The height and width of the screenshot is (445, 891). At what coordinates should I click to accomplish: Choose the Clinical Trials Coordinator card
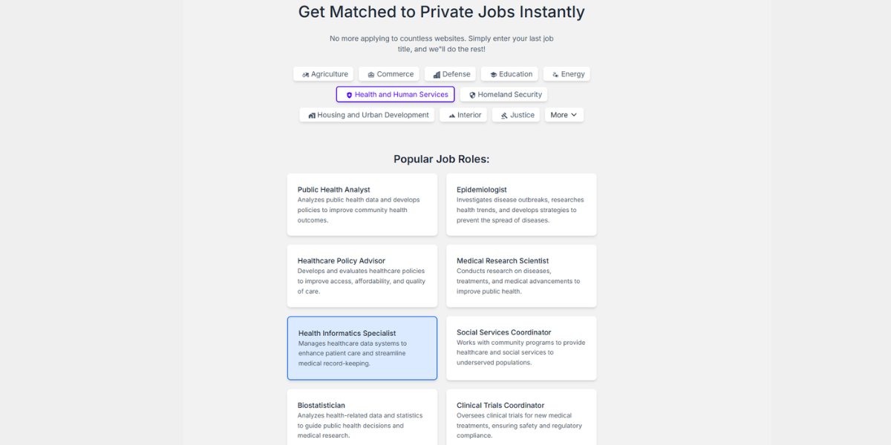pyautogui.click(x=521, y=418)
